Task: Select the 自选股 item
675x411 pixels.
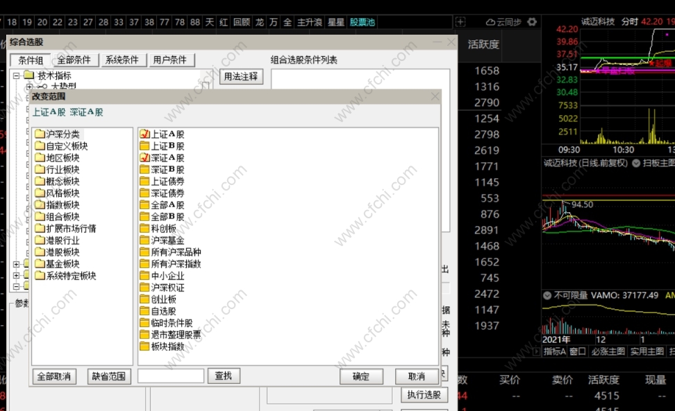Action: pyautogui.click(x=158, y=311)
